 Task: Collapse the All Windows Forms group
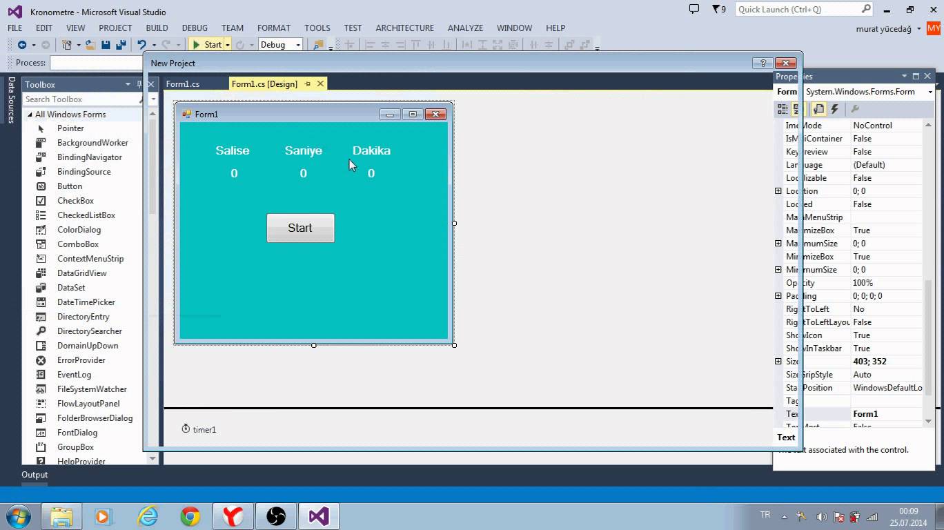(x=30, y=115)
